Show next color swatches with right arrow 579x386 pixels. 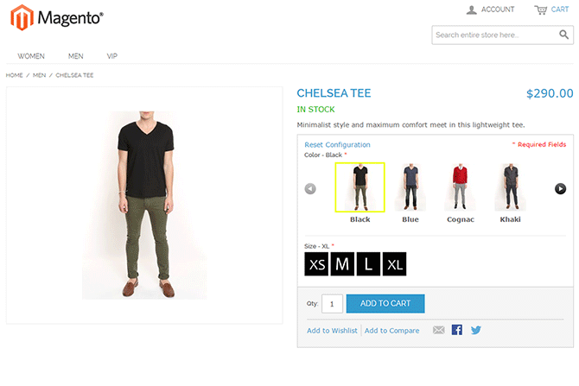(560, 188)
